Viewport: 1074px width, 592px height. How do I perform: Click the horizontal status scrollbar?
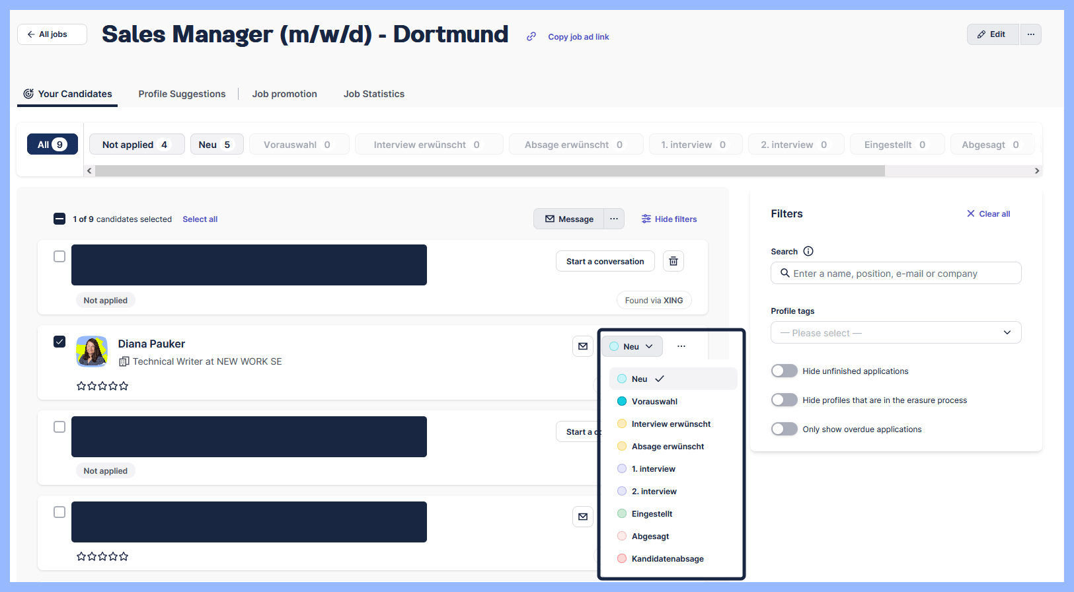tap(490, 170)
